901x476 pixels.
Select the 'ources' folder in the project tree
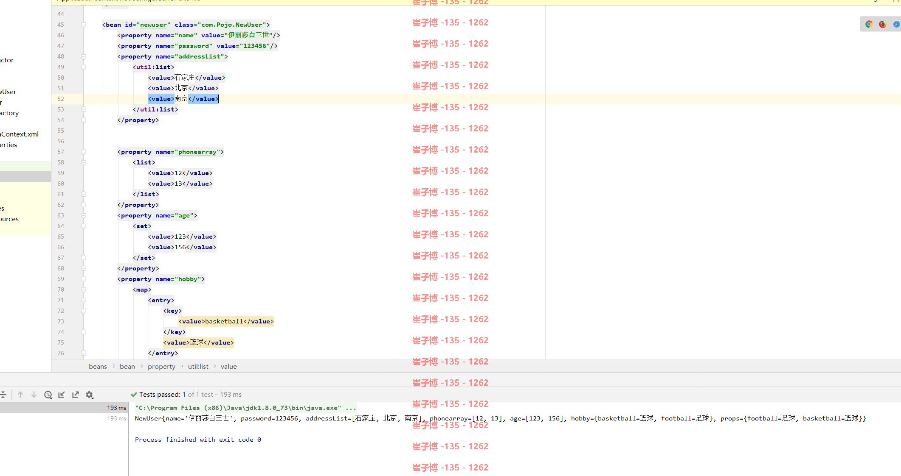9,219
